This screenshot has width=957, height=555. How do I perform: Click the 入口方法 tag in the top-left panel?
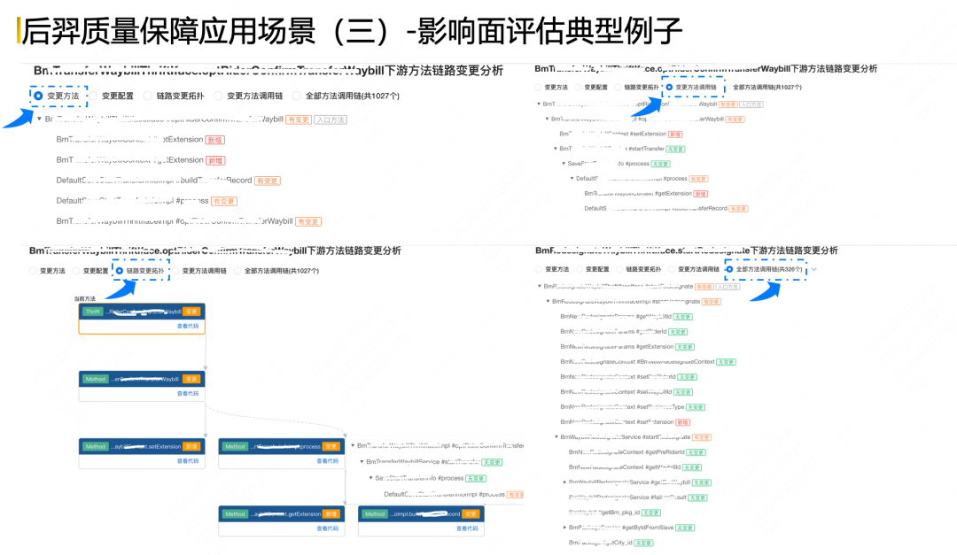330,119
